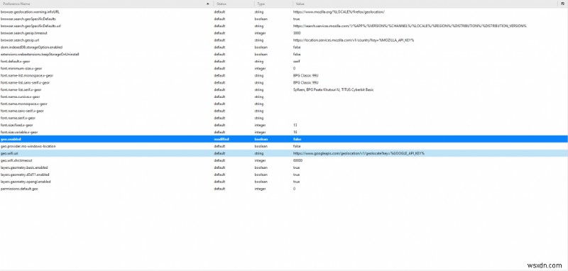The height and width of the screenshot is (271, 568).
Task: Click the 'string' type of geo.wifi.uri row
Action: click(259, 153)
